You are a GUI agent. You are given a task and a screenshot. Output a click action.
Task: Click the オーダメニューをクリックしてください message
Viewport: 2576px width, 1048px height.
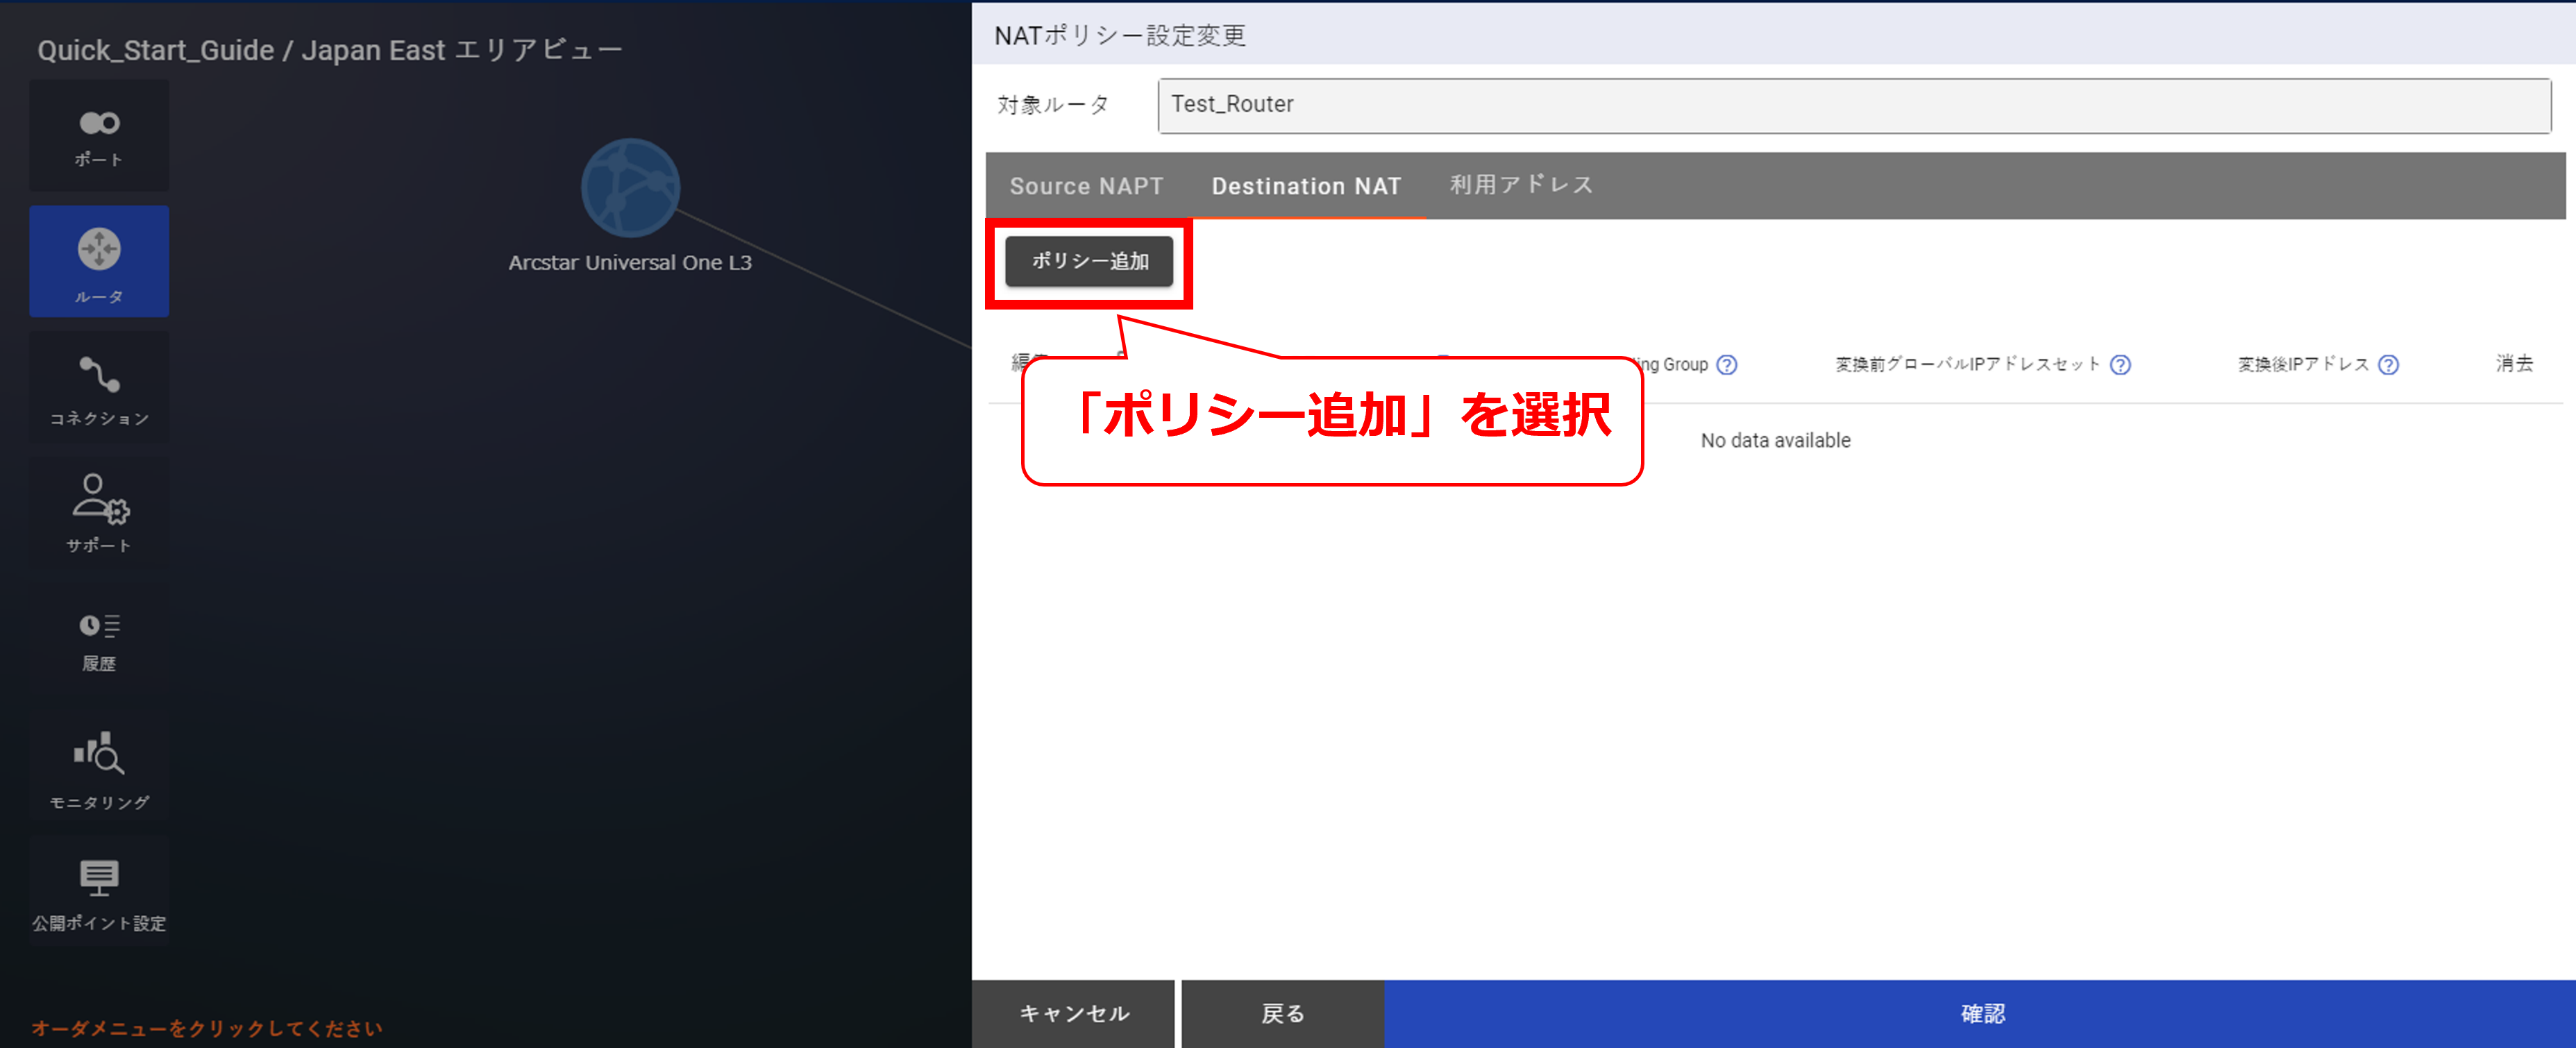click(206, 1028)
